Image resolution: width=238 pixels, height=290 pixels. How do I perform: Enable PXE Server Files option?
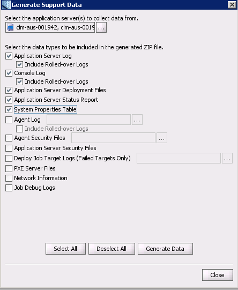[9, 168]
